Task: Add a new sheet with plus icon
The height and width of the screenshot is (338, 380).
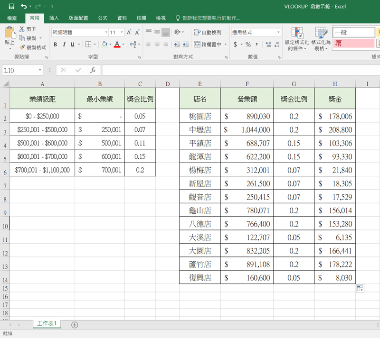Action: point(75,325)
